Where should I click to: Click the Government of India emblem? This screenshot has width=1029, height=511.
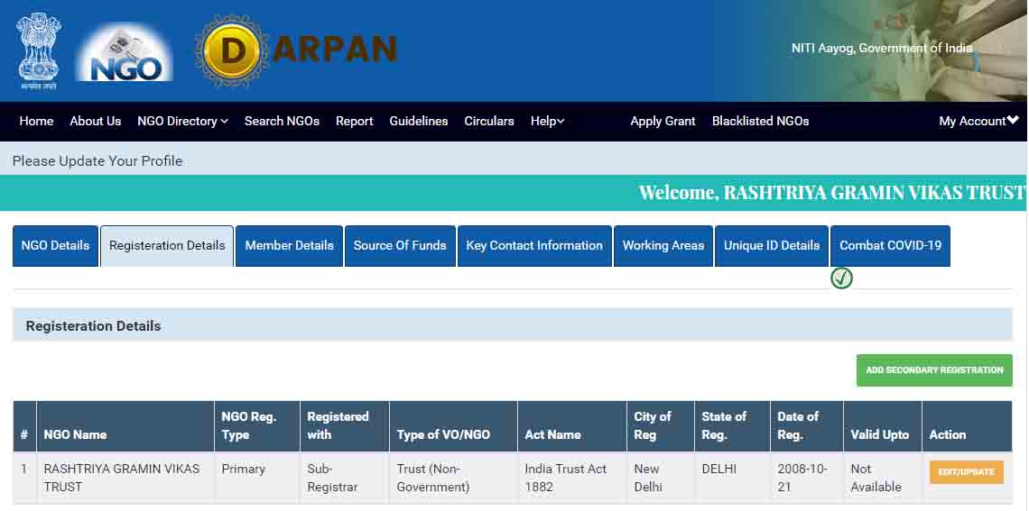point(37,50)
